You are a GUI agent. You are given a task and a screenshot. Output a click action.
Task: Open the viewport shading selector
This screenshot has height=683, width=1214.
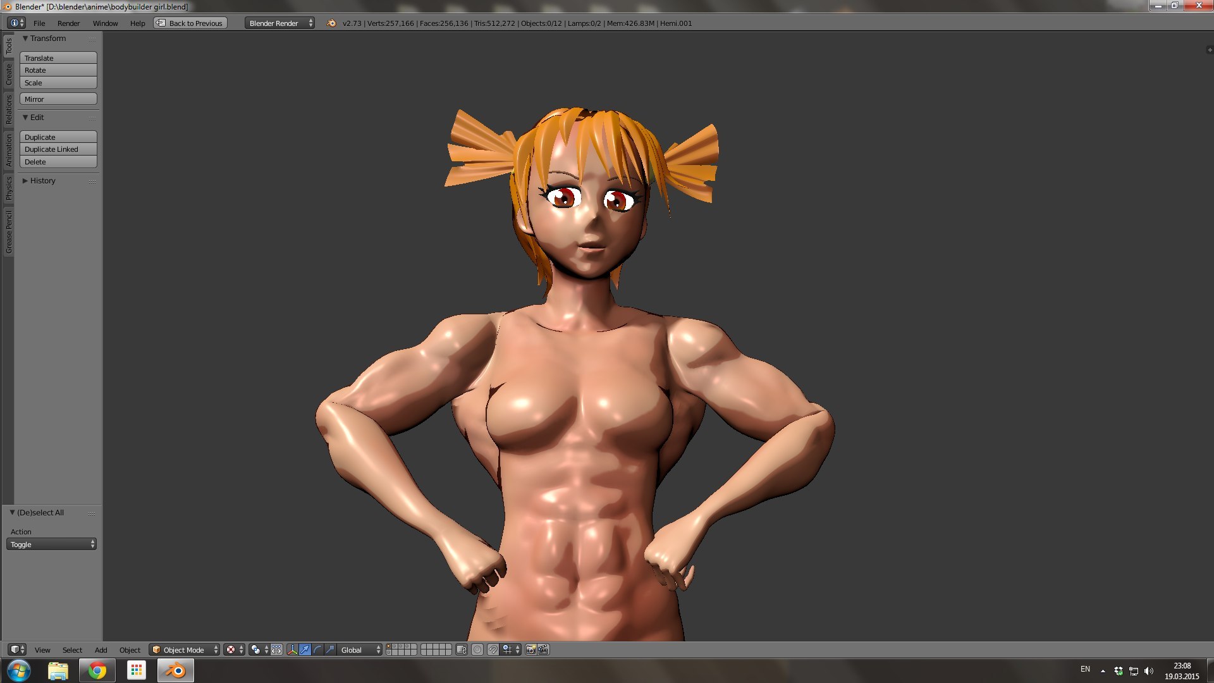pyautogui.click(x=234, y=649)
